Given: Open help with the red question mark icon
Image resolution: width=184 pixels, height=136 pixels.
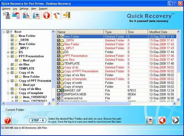Looking at the screenshot, I should coord(7,120).
